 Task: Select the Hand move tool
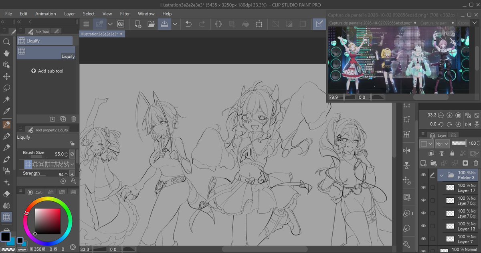(6, 53)
